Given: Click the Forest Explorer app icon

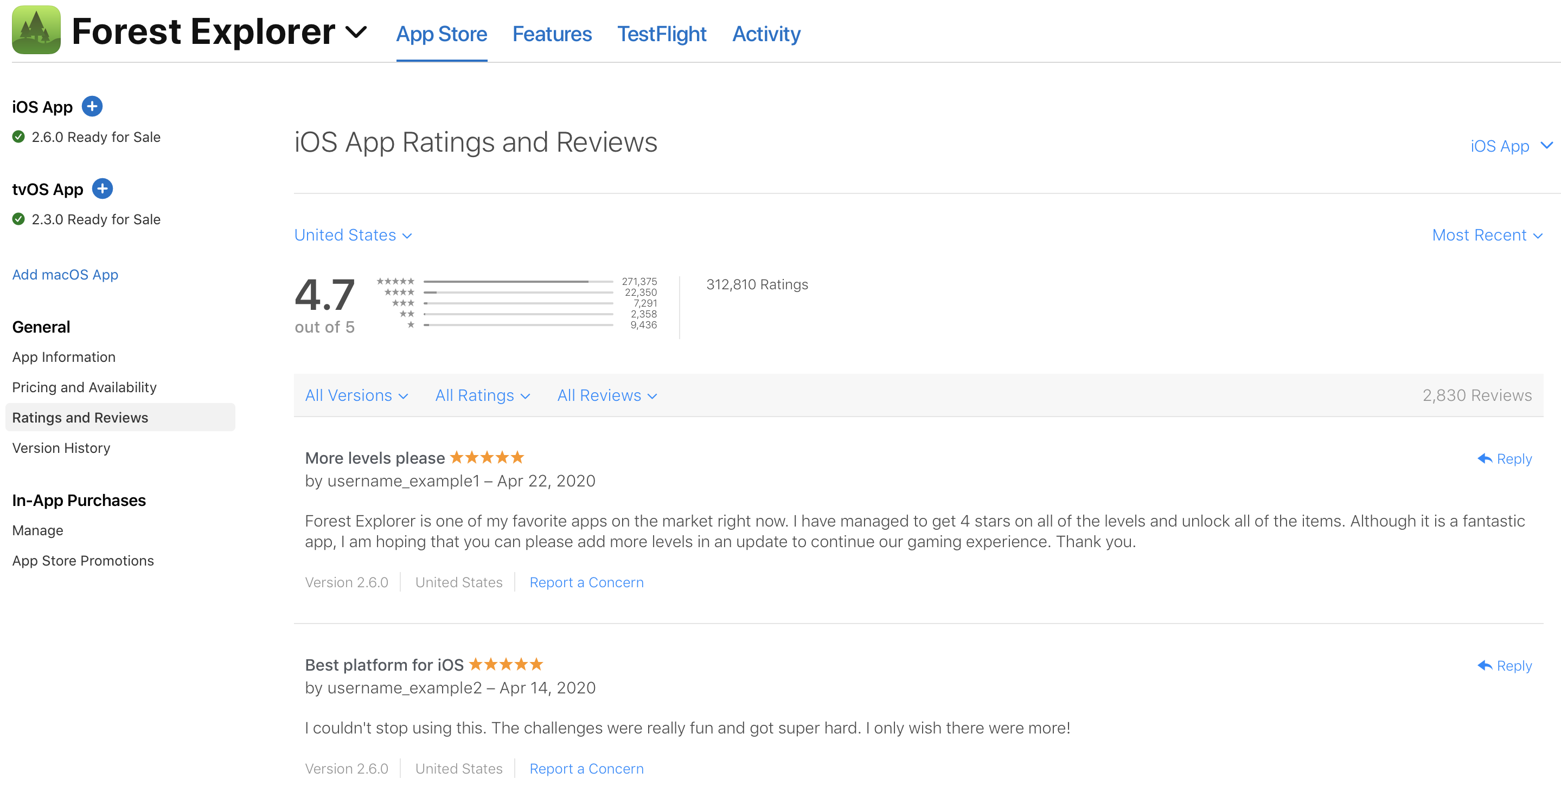Looking at the screenshot, I should pos(36,30).
